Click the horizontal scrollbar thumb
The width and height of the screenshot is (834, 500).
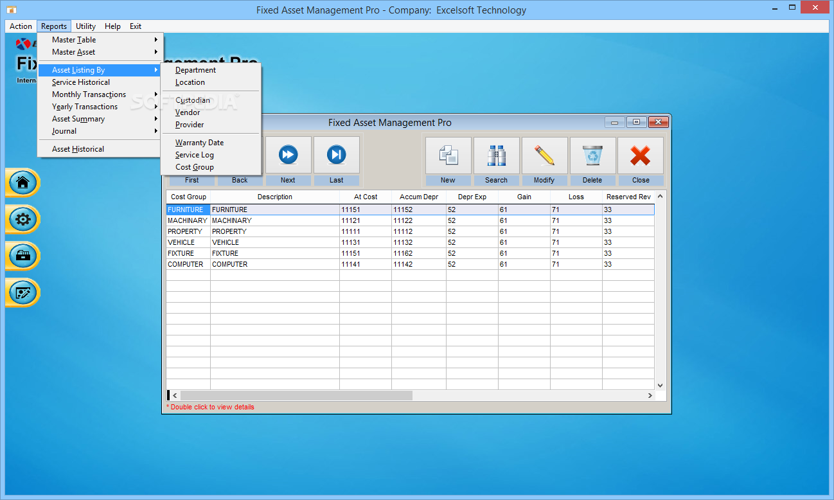point(296,396)
